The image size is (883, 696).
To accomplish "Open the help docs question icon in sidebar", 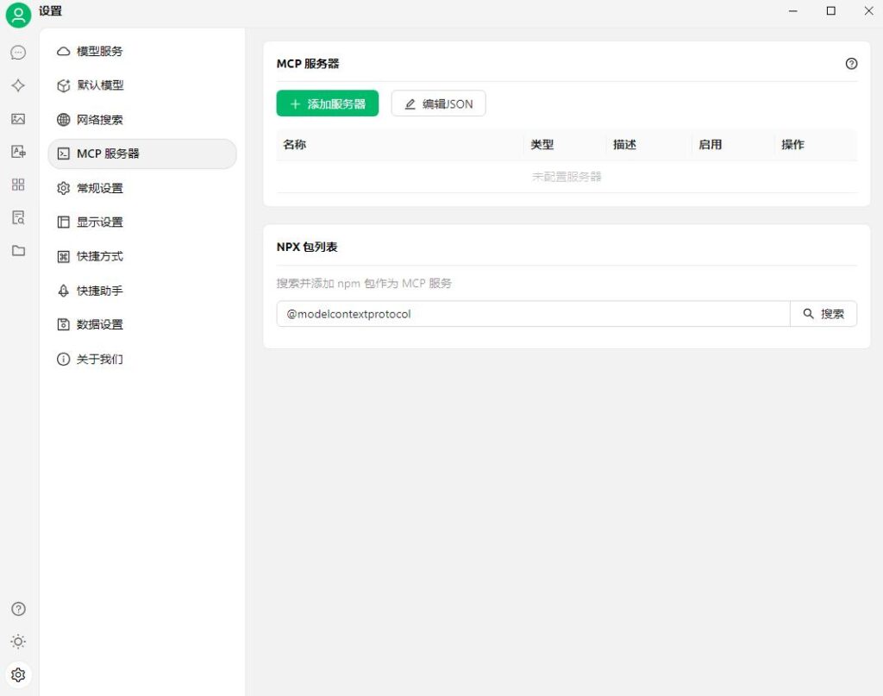I will coord(18,609).
